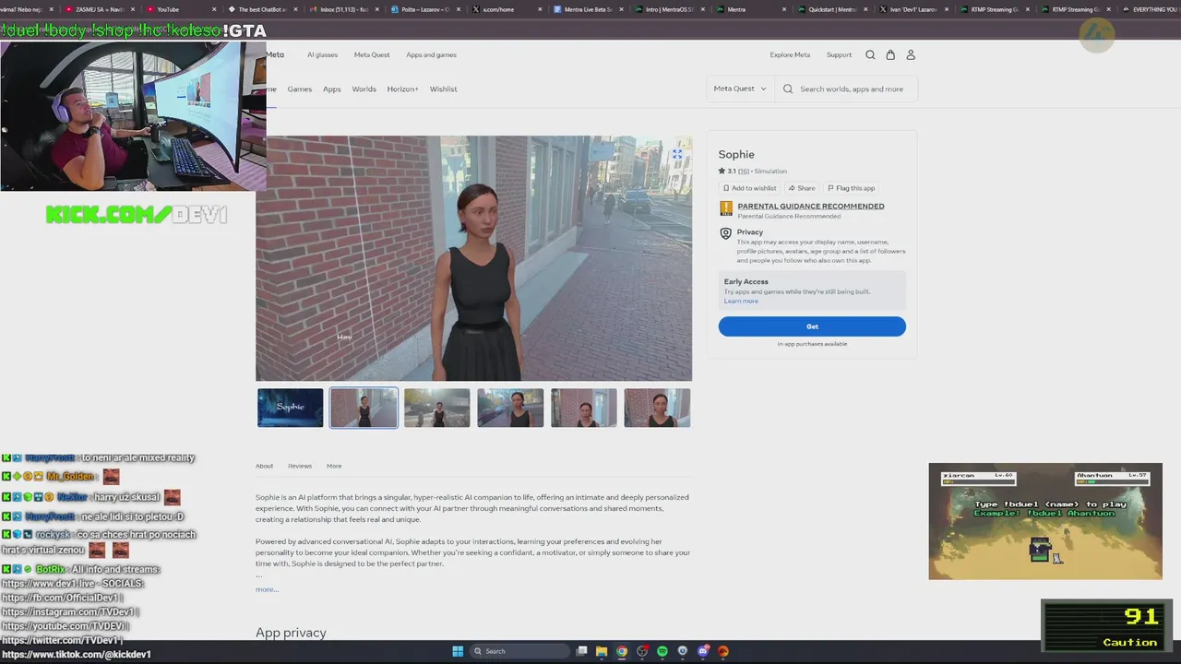Image resolution: width=1181 pixels, height=664 pixels.
Task: Open Discord from the taskbar
Action: click(x=703, y=651)
